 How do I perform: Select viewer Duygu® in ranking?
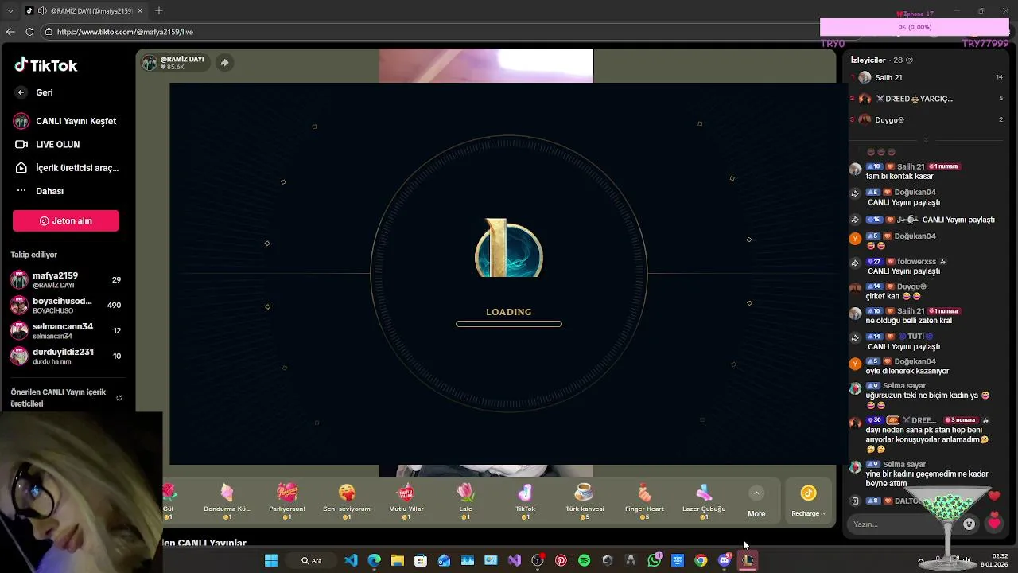(x=927, y=119)
